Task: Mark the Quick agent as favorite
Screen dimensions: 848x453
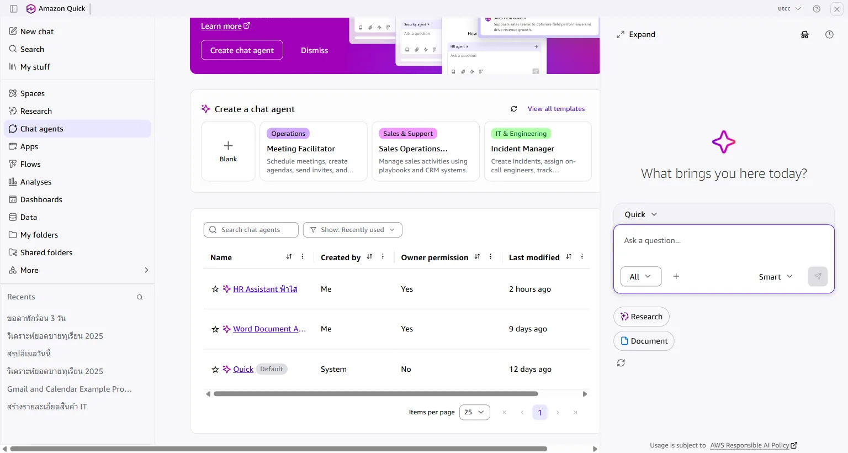Action: 215,369
